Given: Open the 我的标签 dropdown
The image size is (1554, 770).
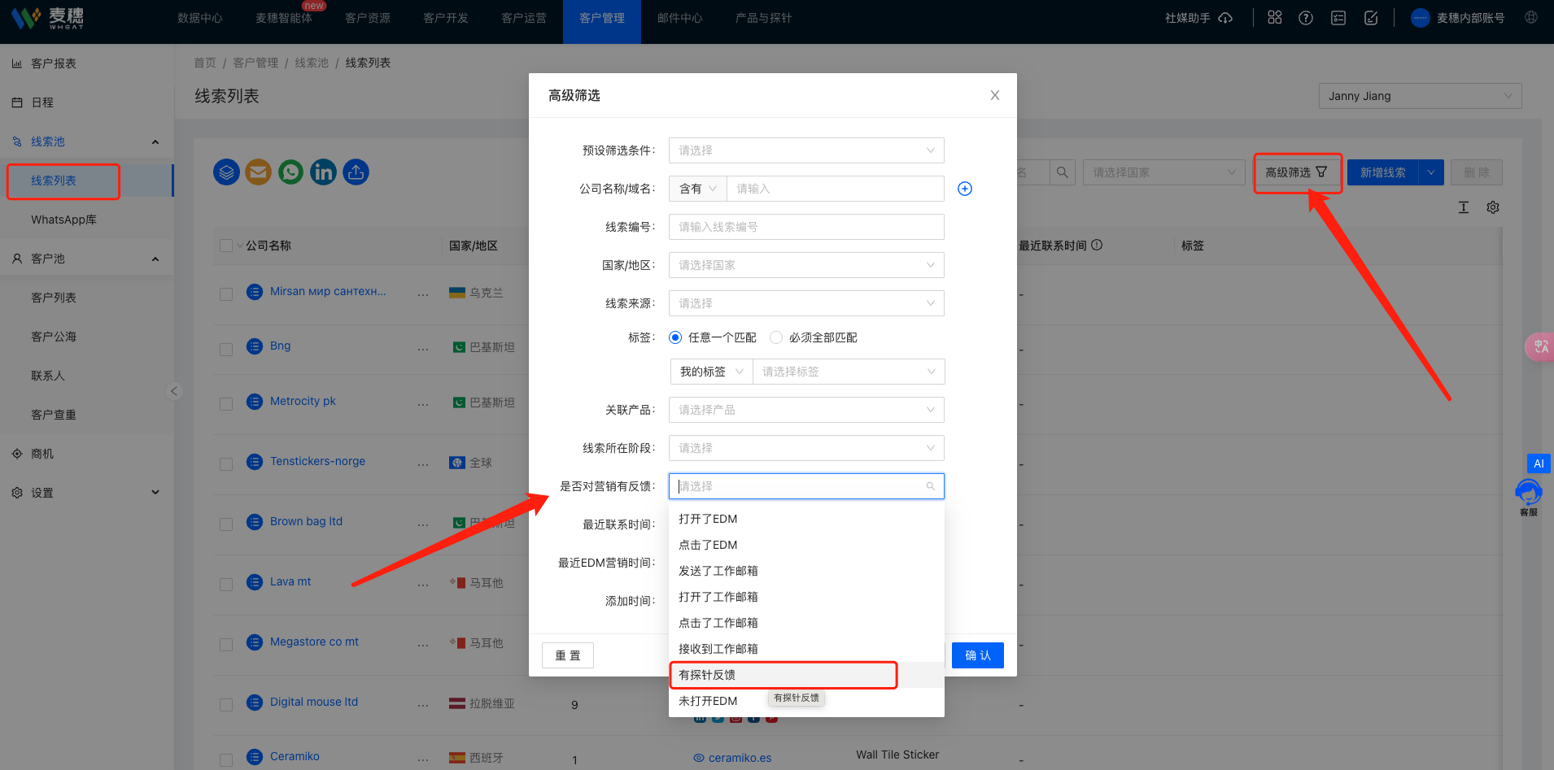Looking at the screenshot, I should [x=711, y=372].
